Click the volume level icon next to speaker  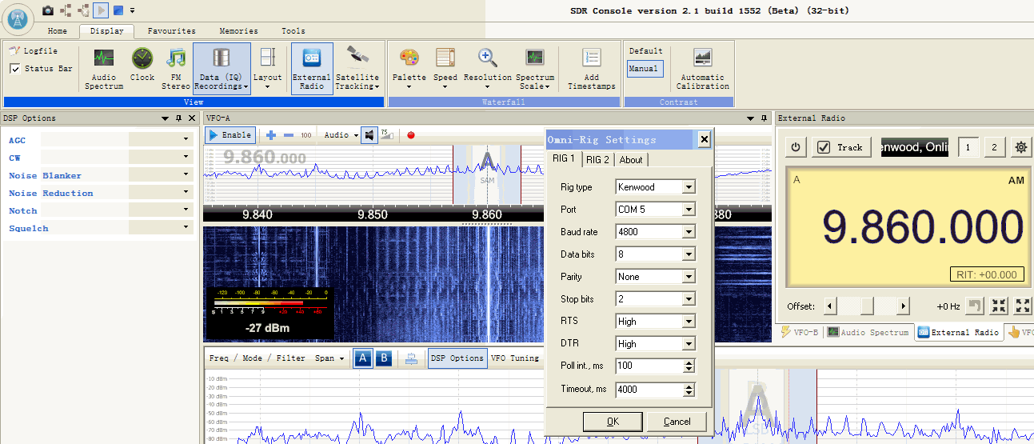(x=386, y=135)
